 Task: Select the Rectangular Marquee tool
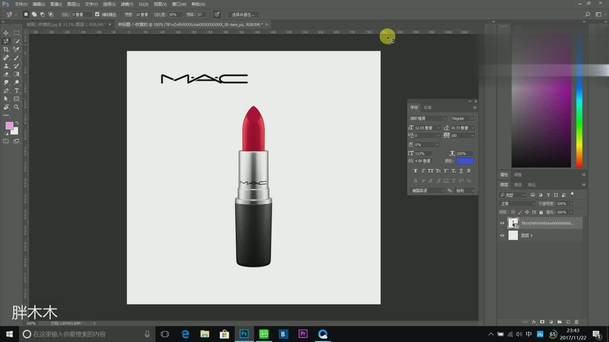(17, 33)
